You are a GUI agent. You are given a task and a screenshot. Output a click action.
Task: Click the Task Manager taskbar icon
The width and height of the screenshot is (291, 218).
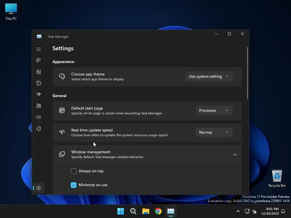click(171, 211)
